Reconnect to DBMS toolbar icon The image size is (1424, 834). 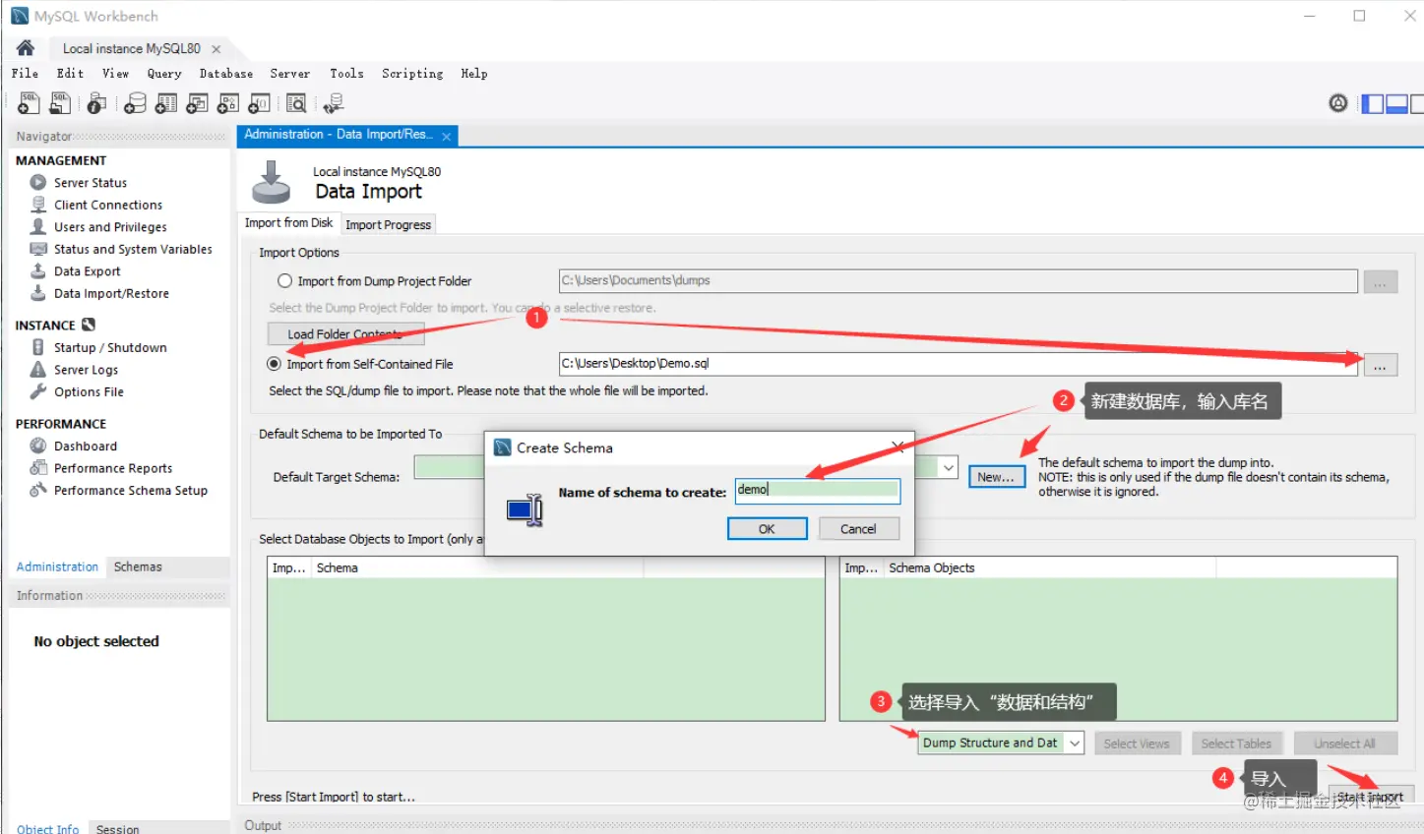point(334,102)
